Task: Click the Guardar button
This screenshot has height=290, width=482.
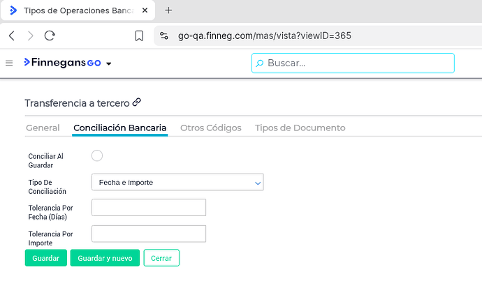Action: [46, 258]
